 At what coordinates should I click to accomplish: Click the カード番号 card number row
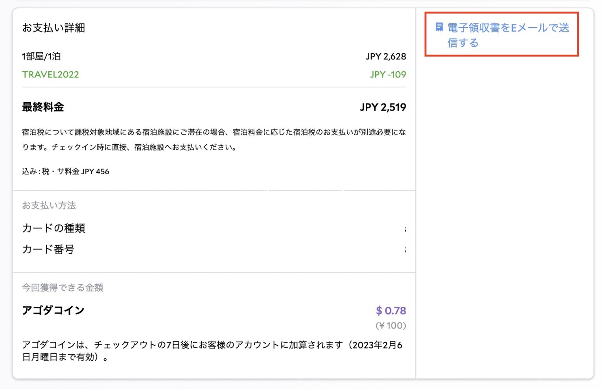[x=48, y=249]
